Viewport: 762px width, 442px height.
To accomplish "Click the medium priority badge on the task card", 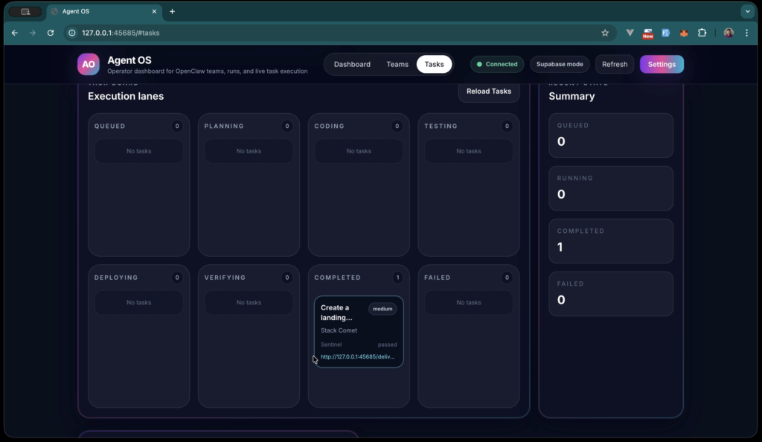I will pos(382,308).
